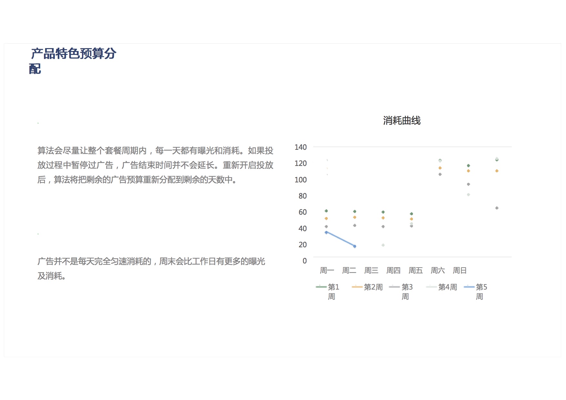The image size is (566, 400).
Task: Click the paragraph beginning 广告并不是每天完全匀速消耗的
Action: (x=151, y=268)
